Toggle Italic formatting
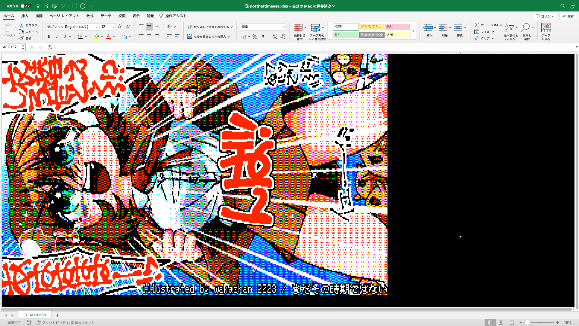The image size is (579, 326). point(57,37)
